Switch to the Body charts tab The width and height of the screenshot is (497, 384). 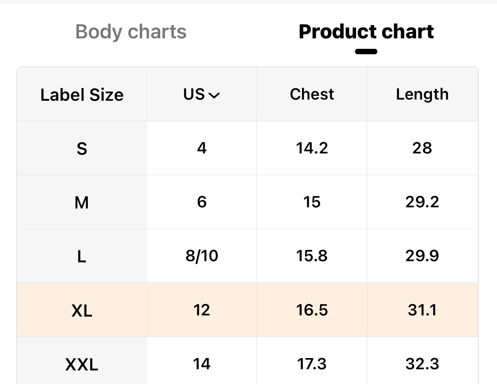click(131, 32)
